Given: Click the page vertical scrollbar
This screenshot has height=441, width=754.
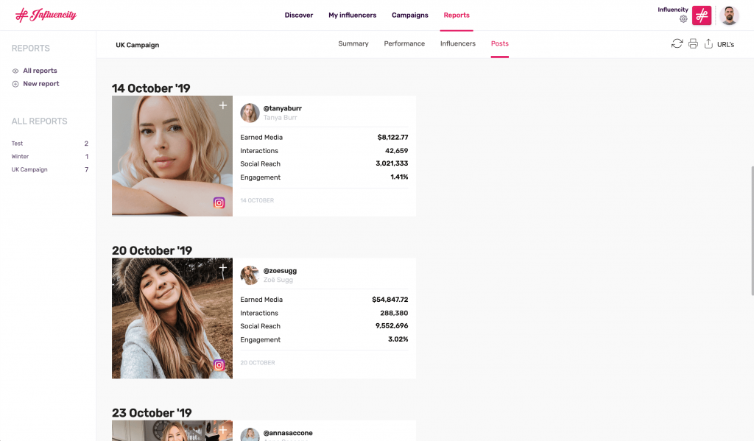Looking at the screenshot, I should [x=752, y=231].
